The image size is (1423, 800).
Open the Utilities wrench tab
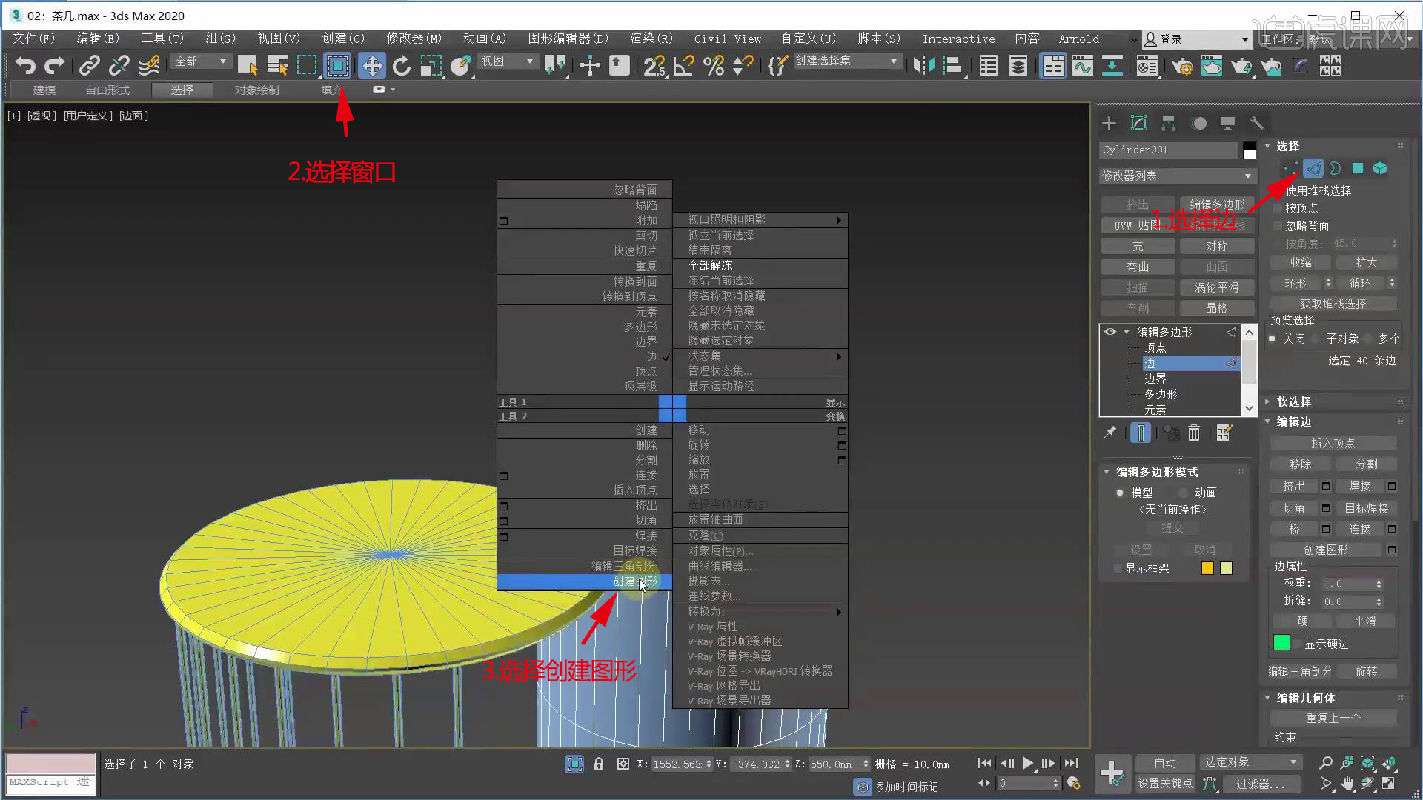point(1257,123)
